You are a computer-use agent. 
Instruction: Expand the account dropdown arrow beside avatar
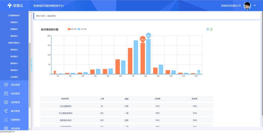coord(255,6)
